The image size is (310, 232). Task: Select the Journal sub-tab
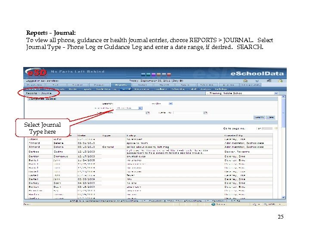point(126,89)
